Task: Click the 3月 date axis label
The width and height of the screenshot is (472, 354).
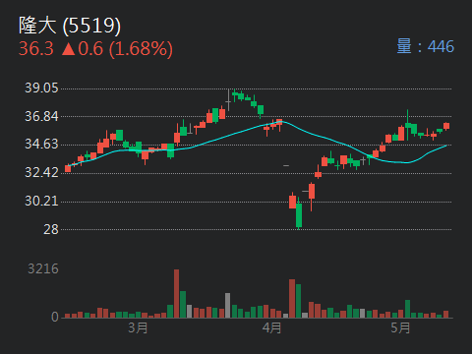Action: pos(138,327)
